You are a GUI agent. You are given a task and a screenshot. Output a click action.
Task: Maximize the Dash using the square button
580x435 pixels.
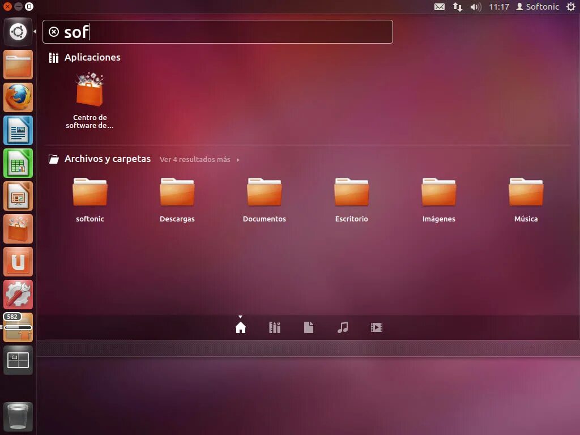pyautogui.click(x=29, y=6)
